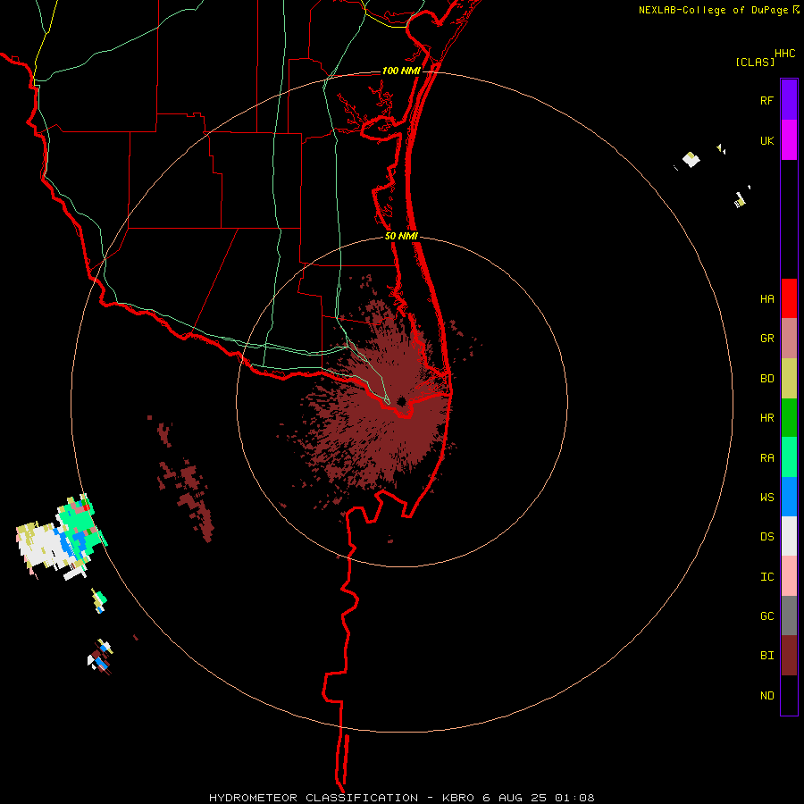804x804 pixels.
Task: Select the BD yellow legend block
Action: coord(789,379)
